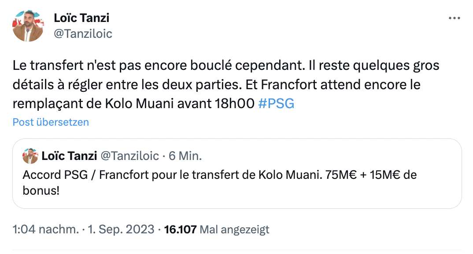Click Loïc Tanzi's profile avatar
Screen dimensions: 473x254
point(28,26)
